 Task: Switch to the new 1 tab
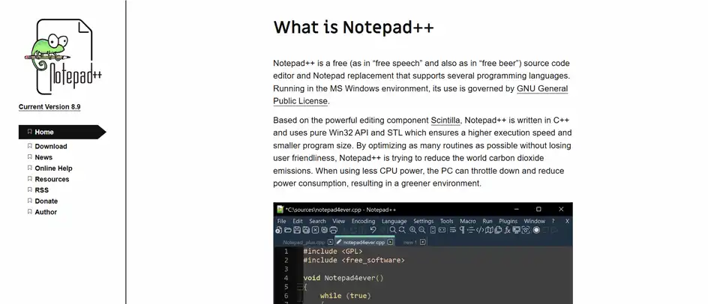pyautogui.click(x=410, y=242)
